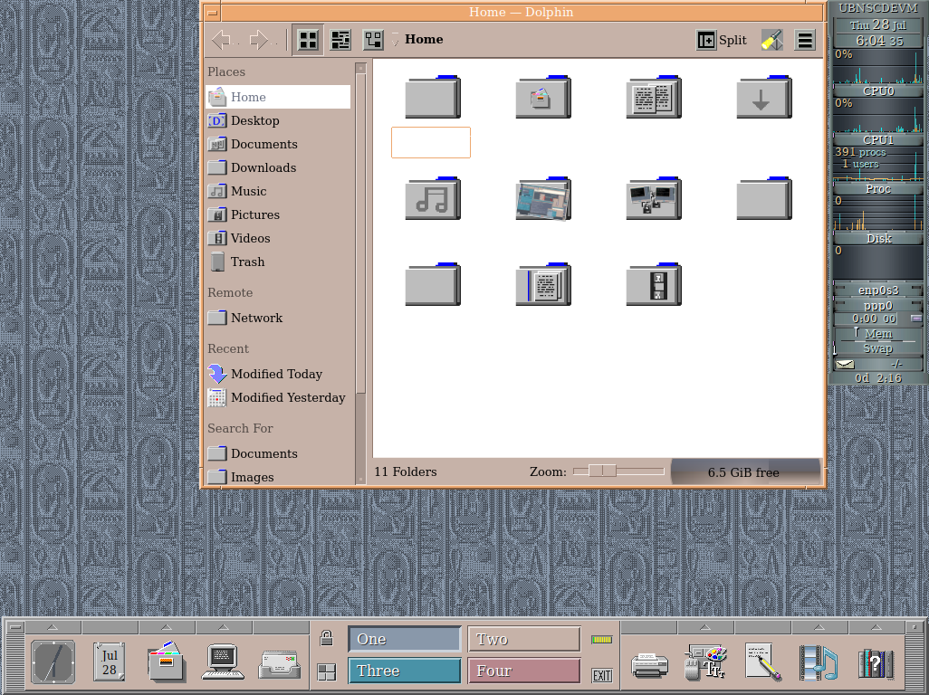Toggle the icons view mode
The height and width of the screenshot is (695, 929).
(x=308, y=40)
